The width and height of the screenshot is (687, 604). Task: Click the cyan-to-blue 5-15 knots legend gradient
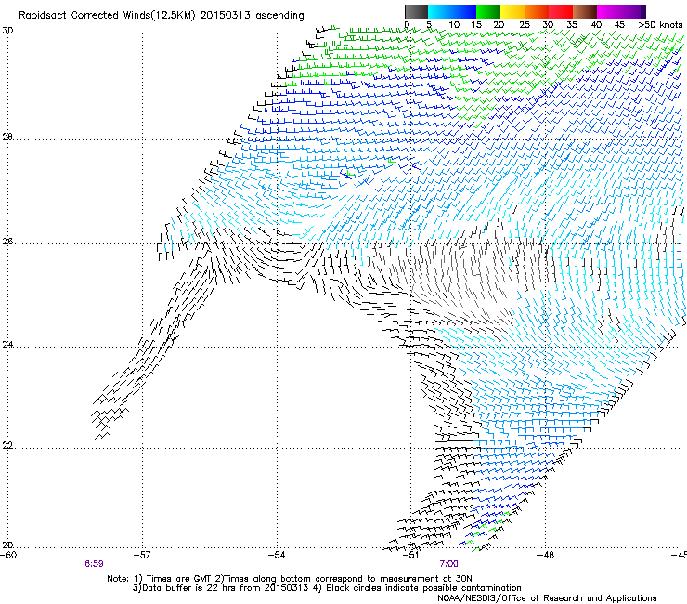[452, 11]
